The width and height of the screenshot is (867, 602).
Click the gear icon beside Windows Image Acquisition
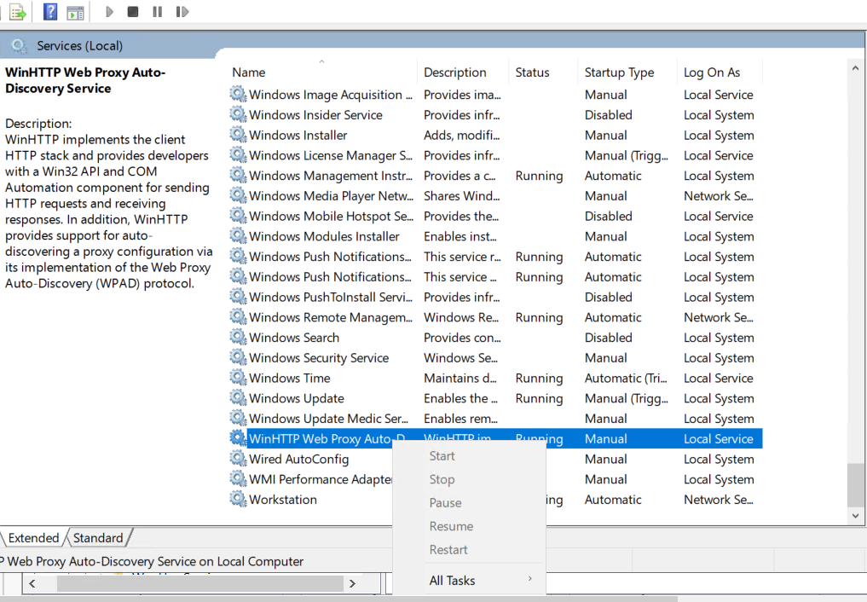(239, 95)
